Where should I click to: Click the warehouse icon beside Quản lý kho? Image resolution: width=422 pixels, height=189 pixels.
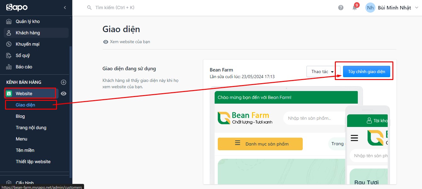point(9,21)
